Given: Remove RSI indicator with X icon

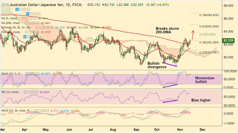Looking at the screenshot, I should pos(36,92).
